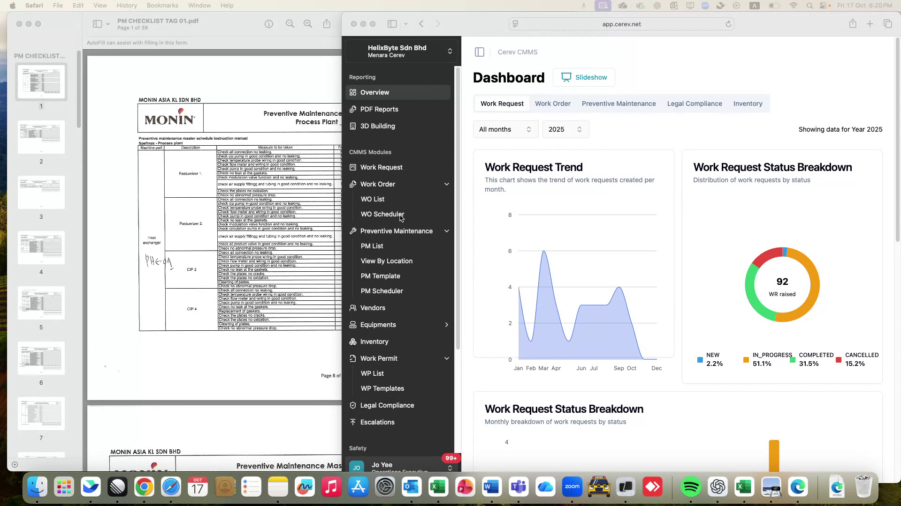Select PDF Reports in the sidebar
The image size is (901, 506).
[379, 109]
